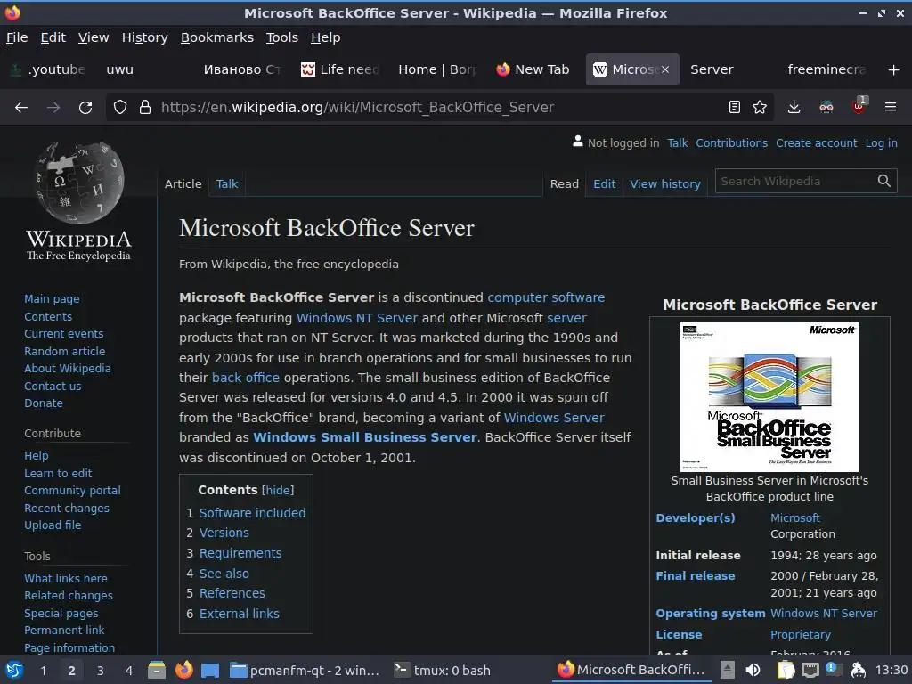Click the Log in link
The width and height of the screenshot is (912, 684).
point(881,143)
